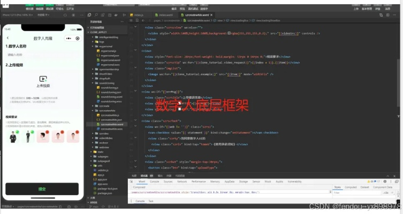Open the explorer files icon in the sidebar

(89, 15)
